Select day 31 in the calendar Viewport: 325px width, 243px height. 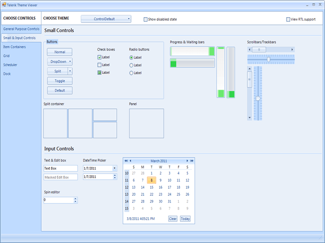click(169, 201)
